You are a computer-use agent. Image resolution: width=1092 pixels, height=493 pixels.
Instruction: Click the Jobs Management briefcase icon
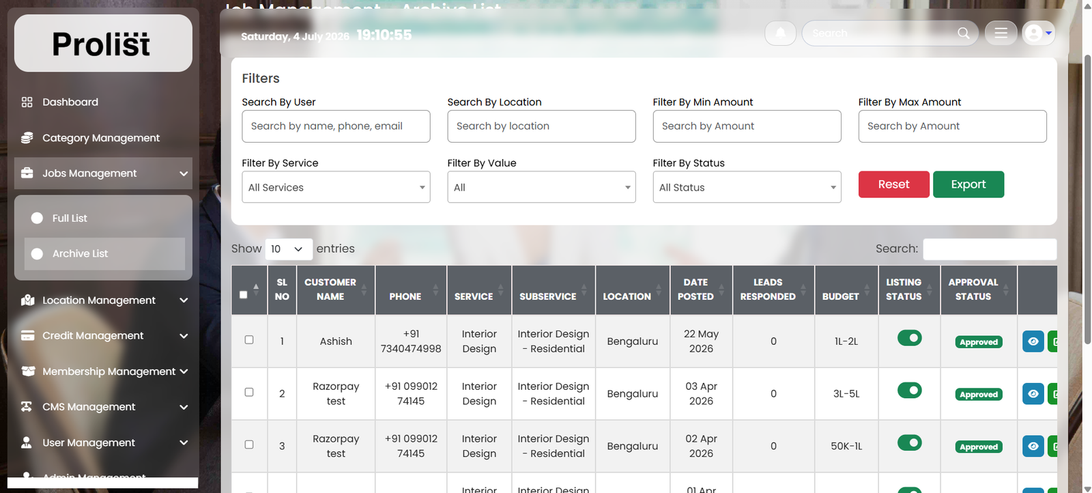pyautogui.click(x=27, y=173)
